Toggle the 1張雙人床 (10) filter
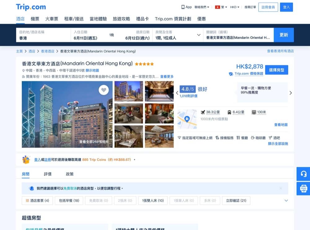The height and width of the screenshot is (230, 310). [x=153, y=201]
